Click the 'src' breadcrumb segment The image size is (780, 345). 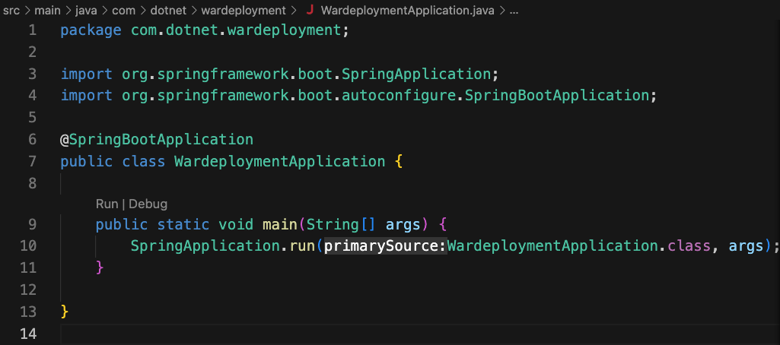(x=11, y=11)
